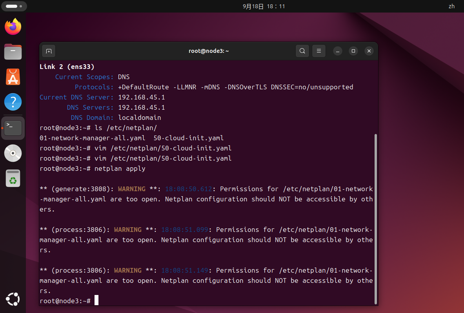This screenshot has width=464, height=313.
Task: Select the Terminal icon in the dock
Action: [13, 128]
